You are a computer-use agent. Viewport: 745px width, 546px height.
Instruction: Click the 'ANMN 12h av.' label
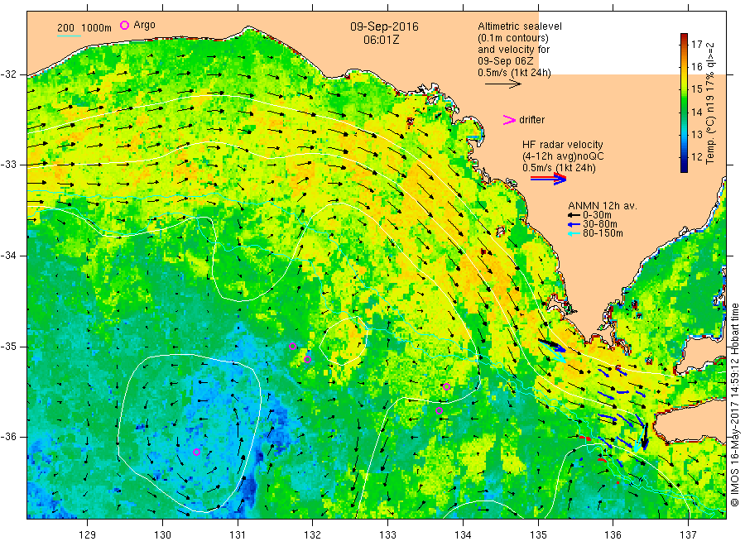tap(602, 206)
